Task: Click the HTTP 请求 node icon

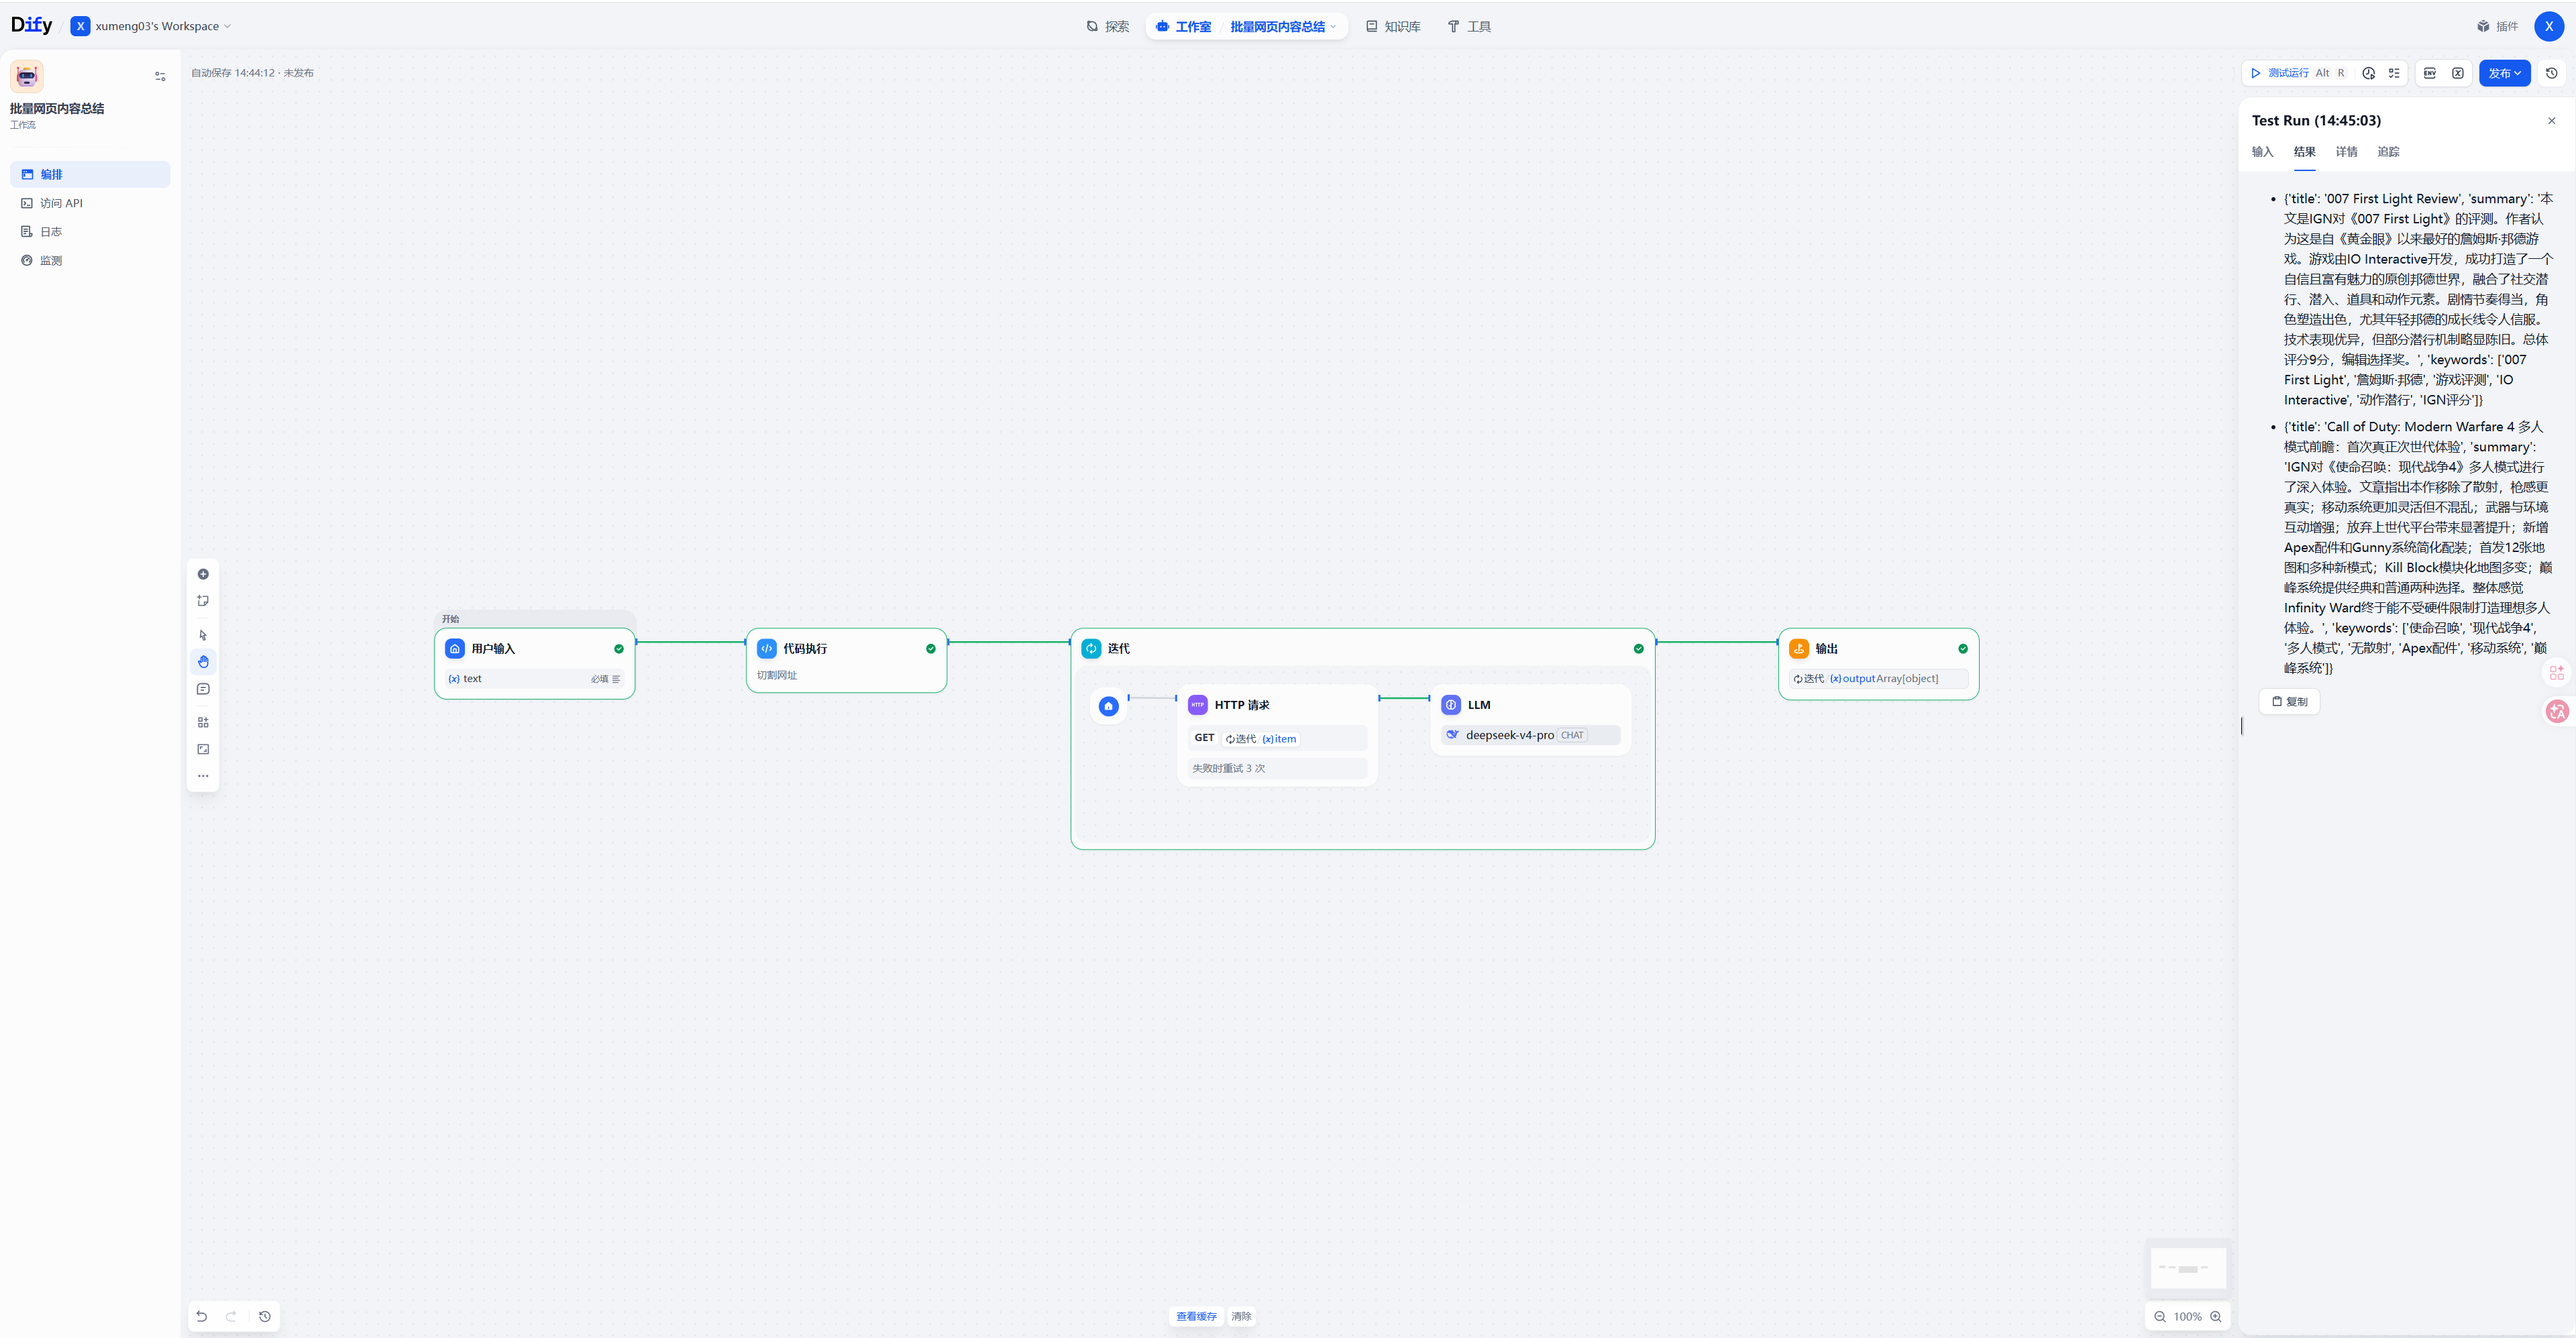Action: [x=1197, y=705]
